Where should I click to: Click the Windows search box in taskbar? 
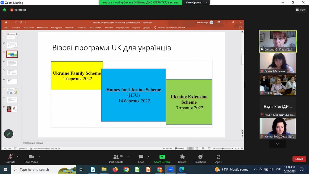click(43, 169)
